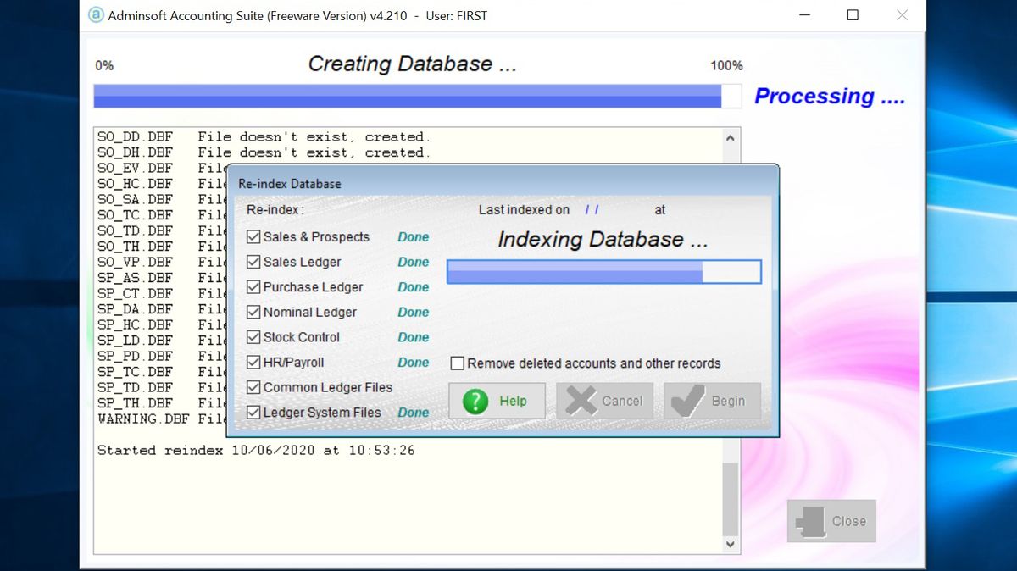The width and height of the screenshot is (1017, 571).
Task: Click the Help button
Action: (497, 400)
